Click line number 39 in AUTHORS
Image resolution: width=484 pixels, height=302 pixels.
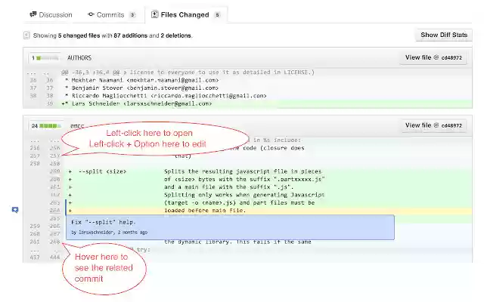click(x=50, y=103)
